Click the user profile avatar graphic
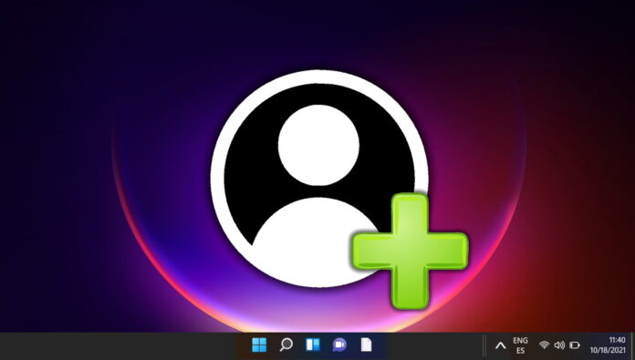The image size is (635, 360). 319,179
